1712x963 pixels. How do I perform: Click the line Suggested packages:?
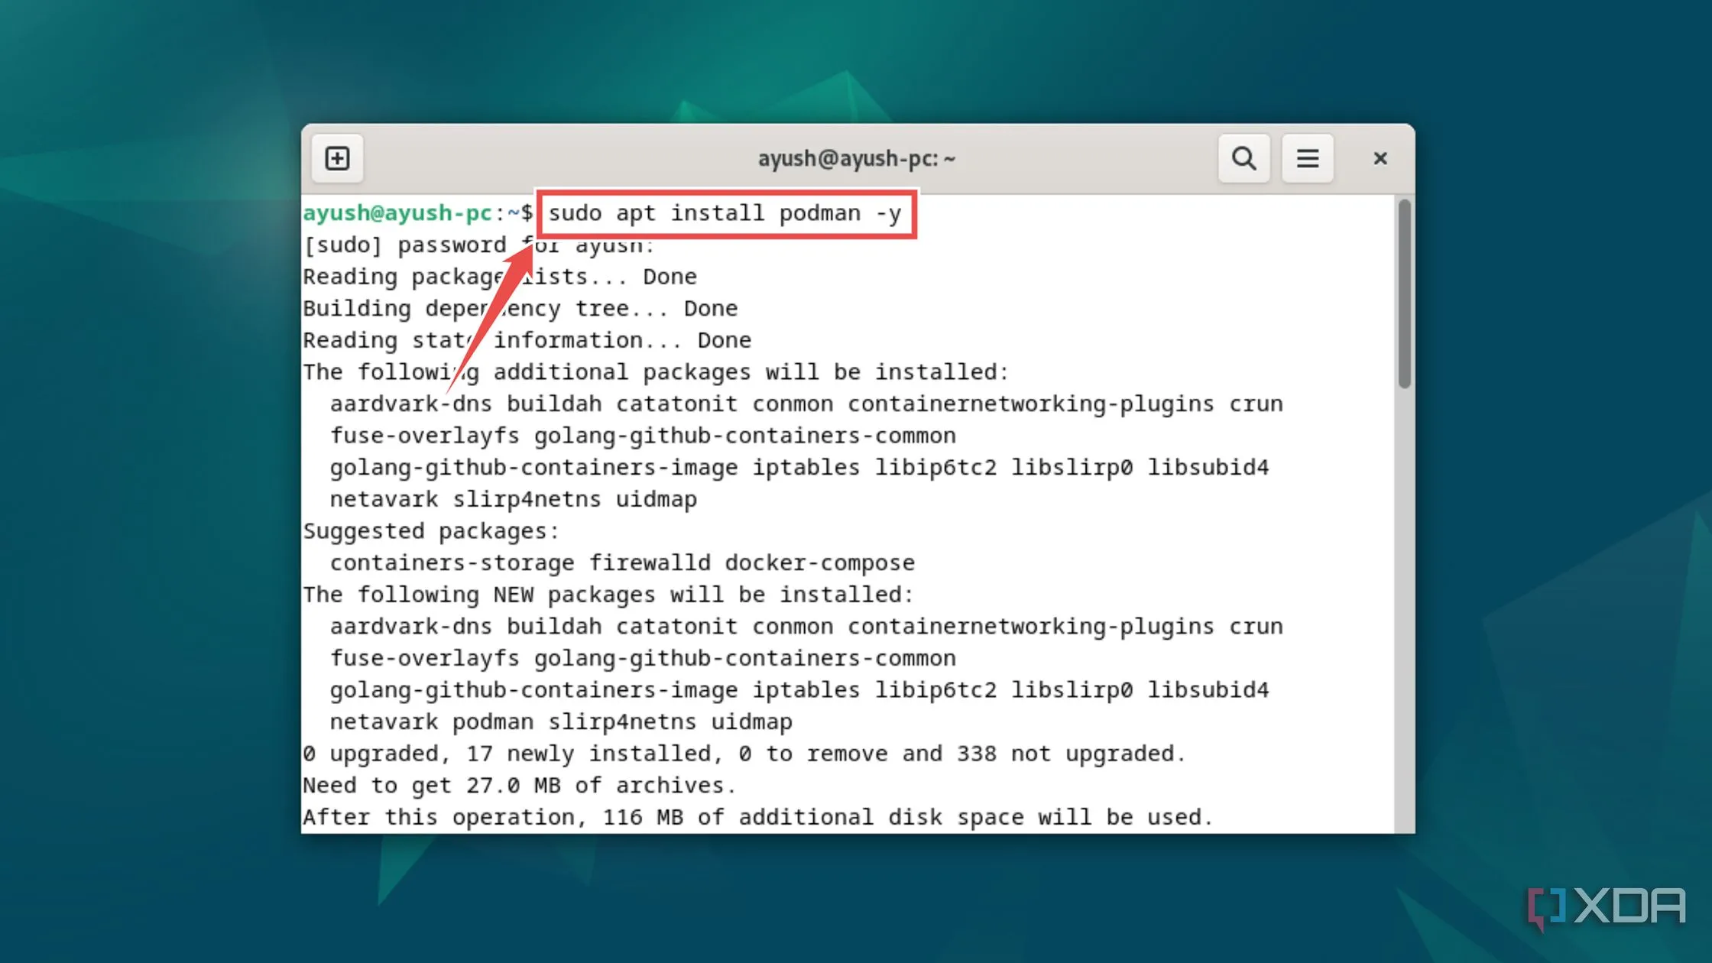pyautogui.click(x=431, y=531)
